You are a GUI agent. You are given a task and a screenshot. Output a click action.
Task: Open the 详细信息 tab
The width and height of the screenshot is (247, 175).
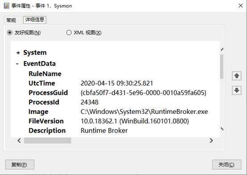coord(35,20)
